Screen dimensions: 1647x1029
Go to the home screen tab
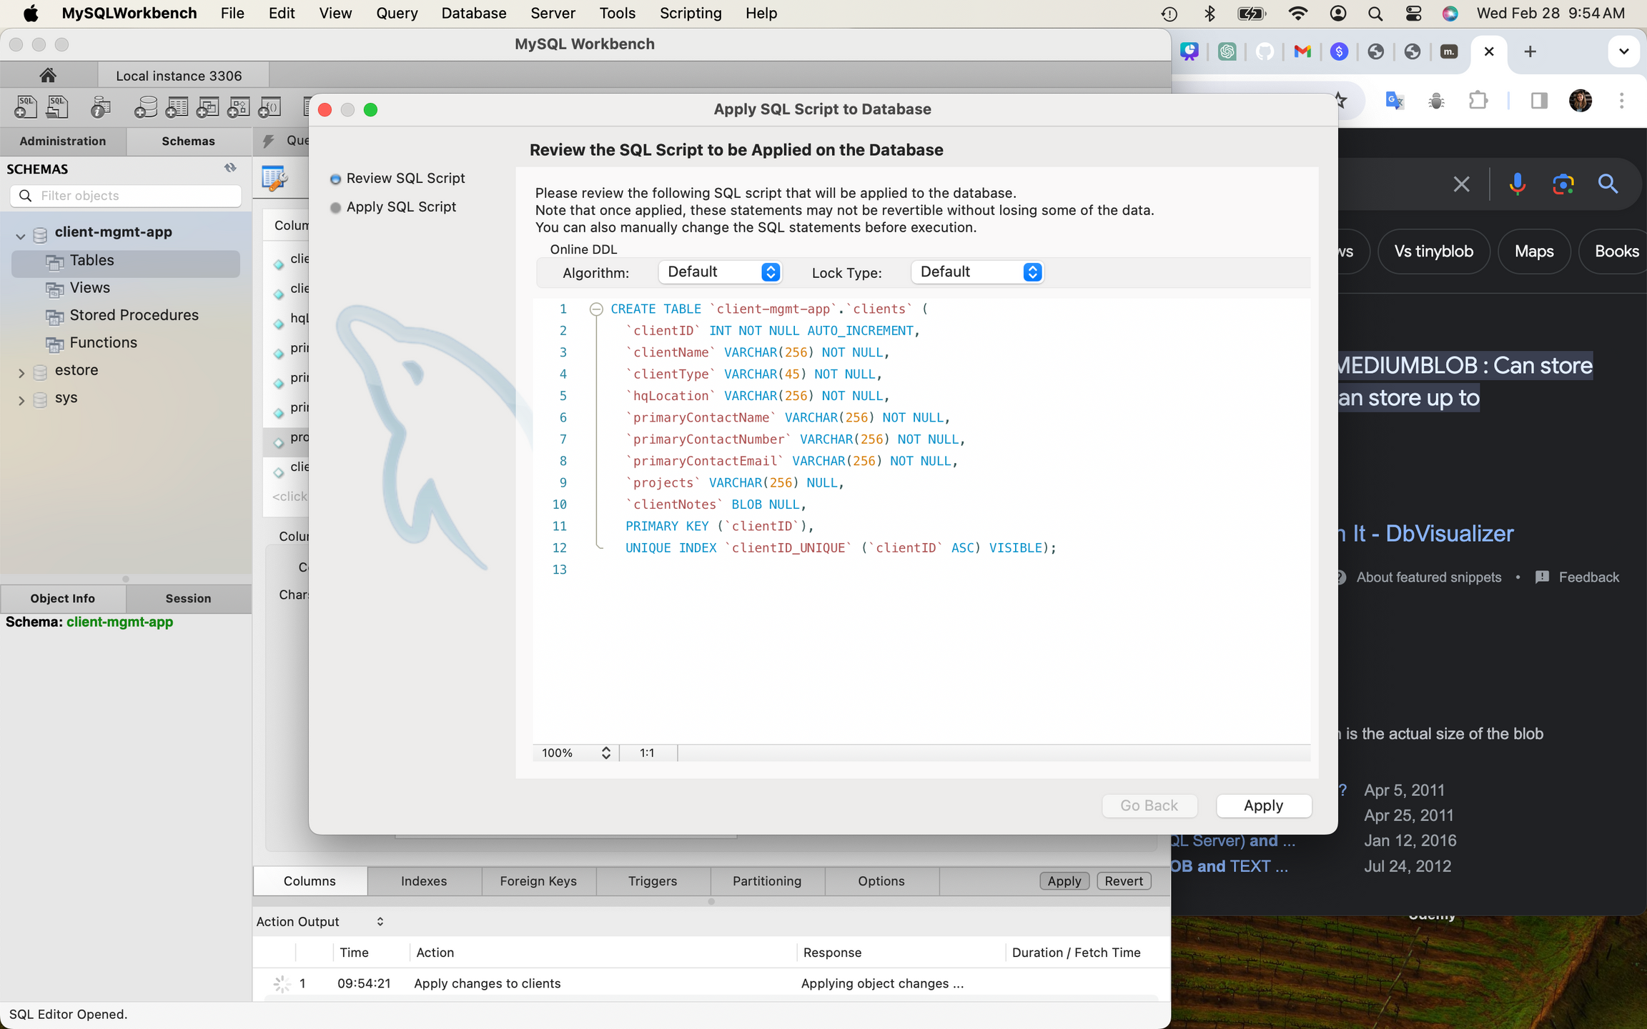click(48, 75)
